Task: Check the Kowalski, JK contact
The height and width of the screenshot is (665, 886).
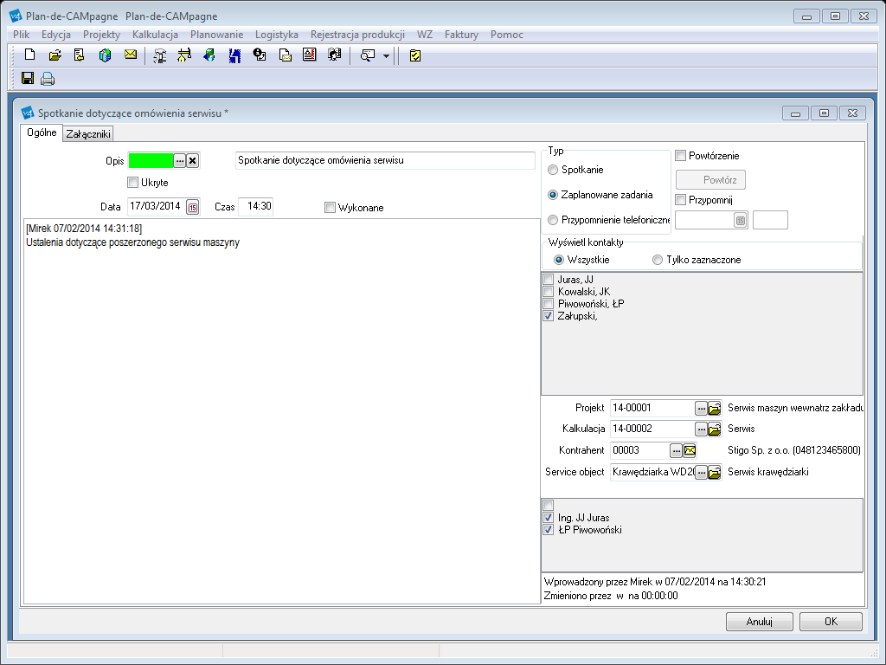Action: click(x=548, y=291)
